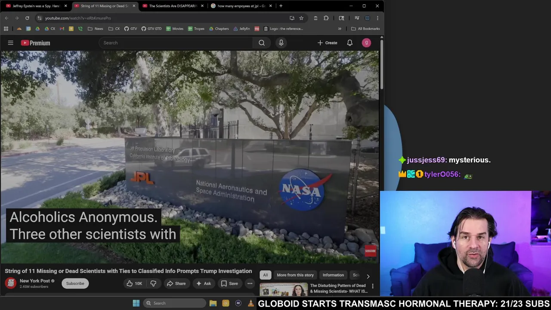551x310 pixels.
Task: Show next filter chips with right arrow
Action: coord(368,276)
